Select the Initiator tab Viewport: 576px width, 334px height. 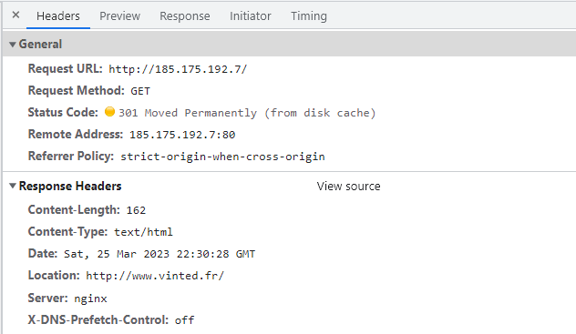(250, 16)
